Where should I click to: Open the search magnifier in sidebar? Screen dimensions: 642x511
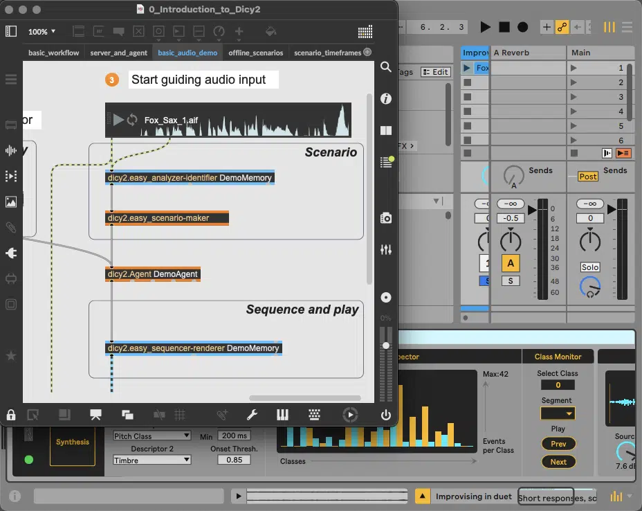(x=386, y=66)
